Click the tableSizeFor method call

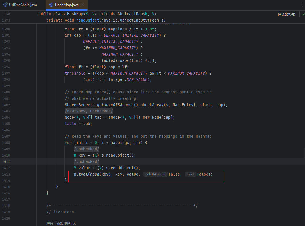pyautogui.click(x=115, y=61)
